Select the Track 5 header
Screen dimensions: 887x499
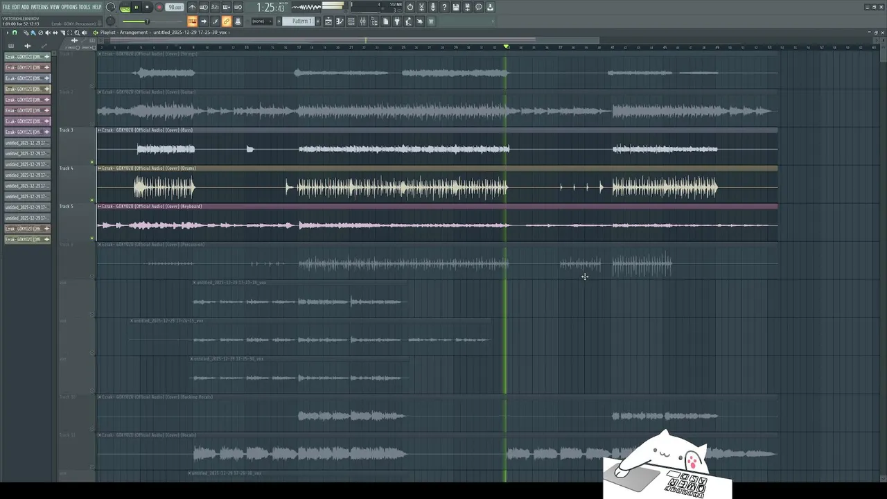point(76,222)
